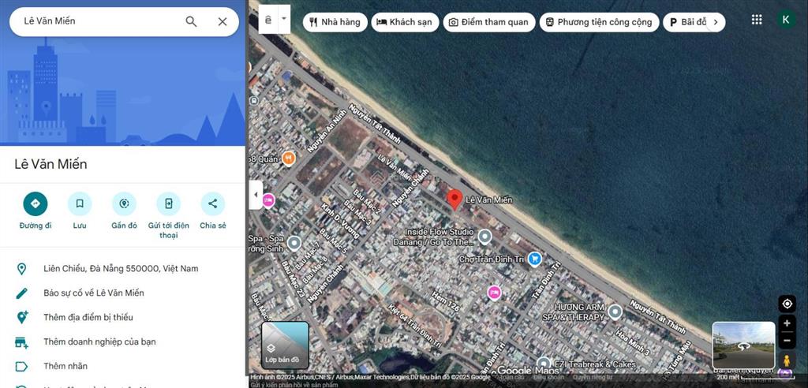Open the Street View thumbnail preview
The image size is (808, 388).
(x=743, y=345)
